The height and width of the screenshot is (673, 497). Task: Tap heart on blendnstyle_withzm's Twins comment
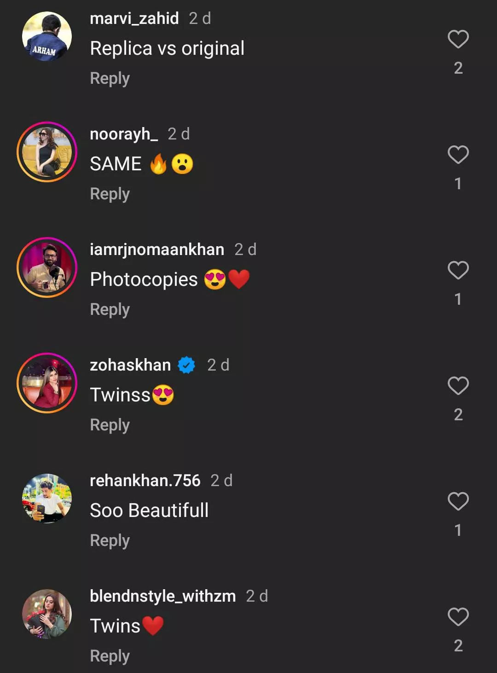[458, 617]
